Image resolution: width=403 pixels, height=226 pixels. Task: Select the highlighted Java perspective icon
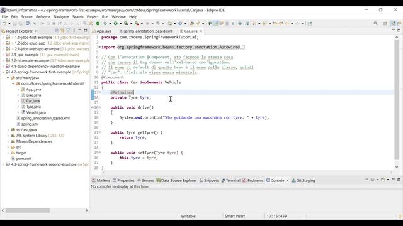[394, 23]
